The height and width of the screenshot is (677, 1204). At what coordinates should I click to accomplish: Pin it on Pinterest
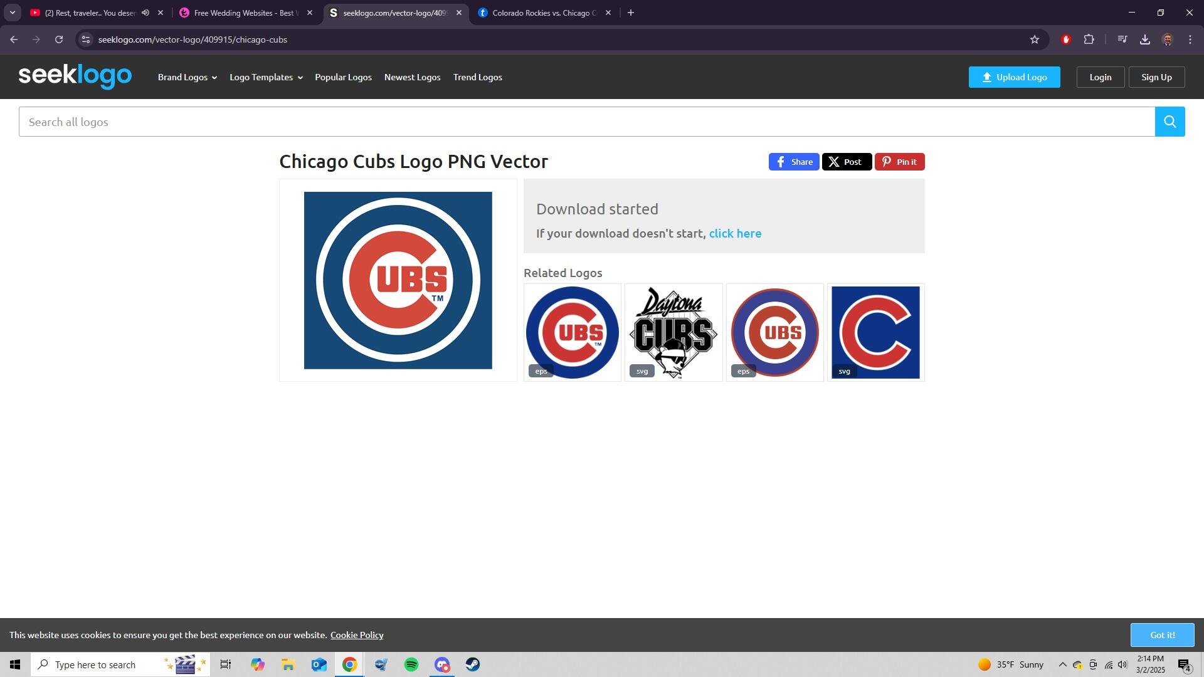point(899,162)
